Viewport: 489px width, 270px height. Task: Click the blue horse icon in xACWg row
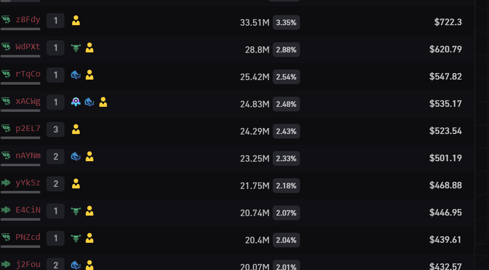(x=90, y=102)
